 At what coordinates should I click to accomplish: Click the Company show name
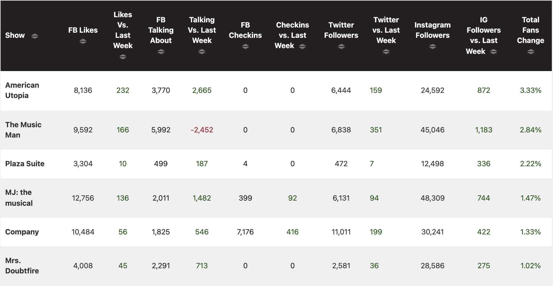pyautogui.click(x=22, y=232)
